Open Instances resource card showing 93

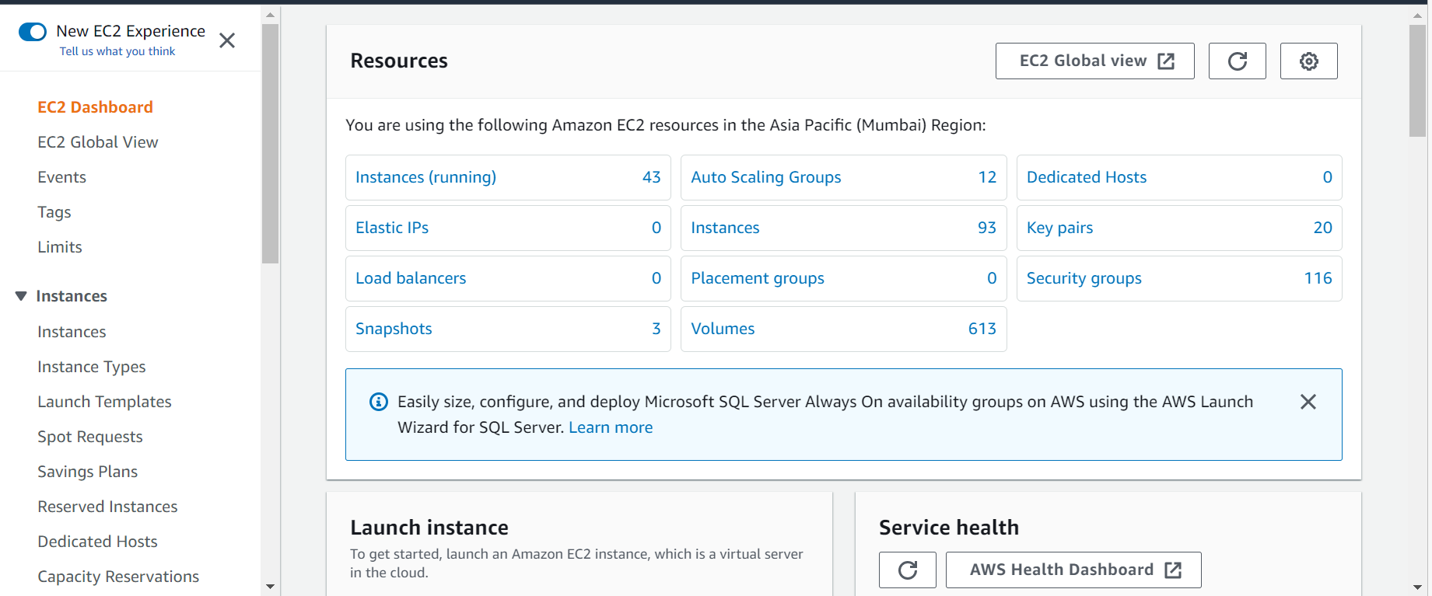pyautogui.click(x=725, y=228)
